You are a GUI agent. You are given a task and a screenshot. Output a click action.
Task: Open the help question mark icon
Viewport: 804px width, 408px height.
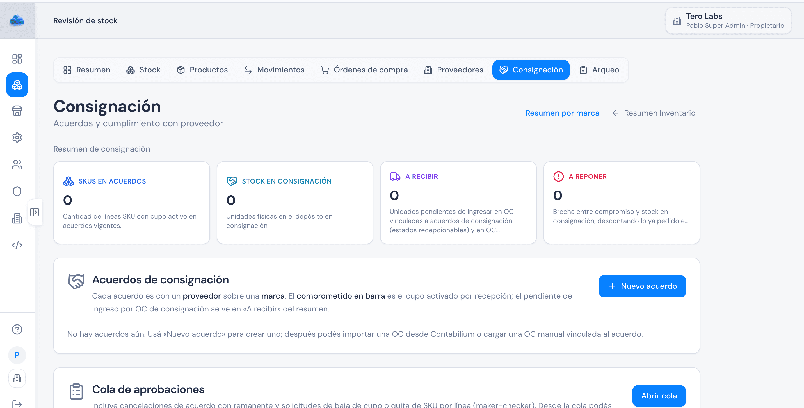(x=17, y=329)
